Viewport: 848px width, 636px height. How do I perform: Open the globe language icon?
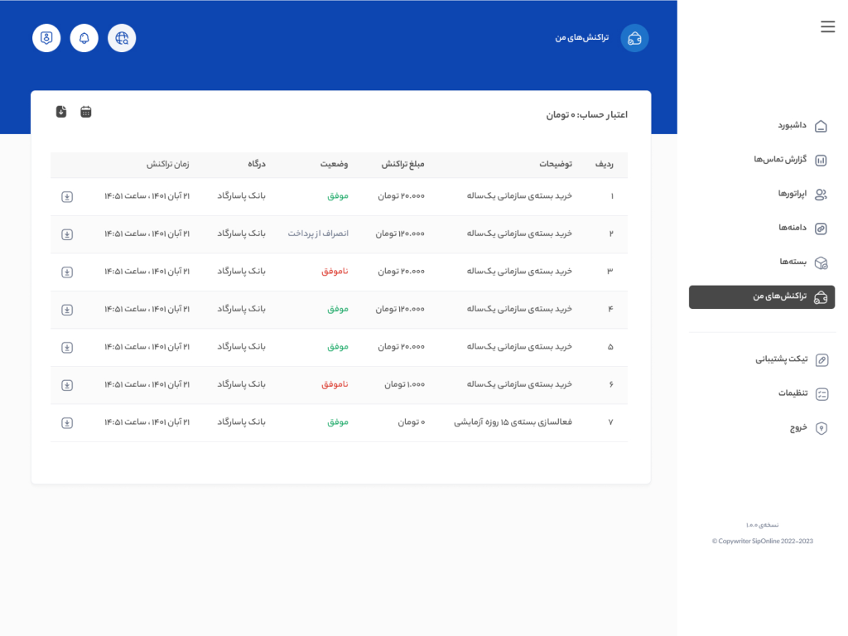pos(122,38)
